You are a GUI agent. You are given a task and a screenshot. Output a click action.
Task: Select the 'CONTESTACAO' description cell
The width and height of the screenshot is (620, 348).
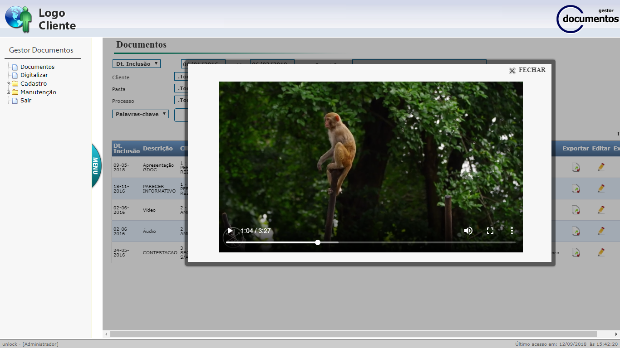coord(160,252)
